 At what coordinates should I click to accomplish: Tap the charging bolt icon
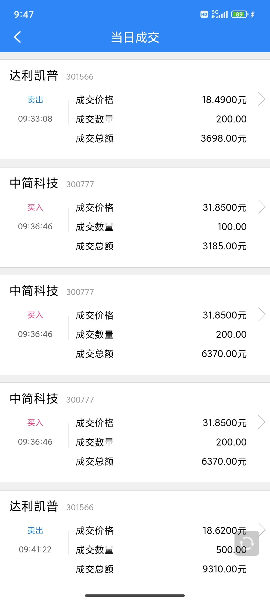[252, 14]
